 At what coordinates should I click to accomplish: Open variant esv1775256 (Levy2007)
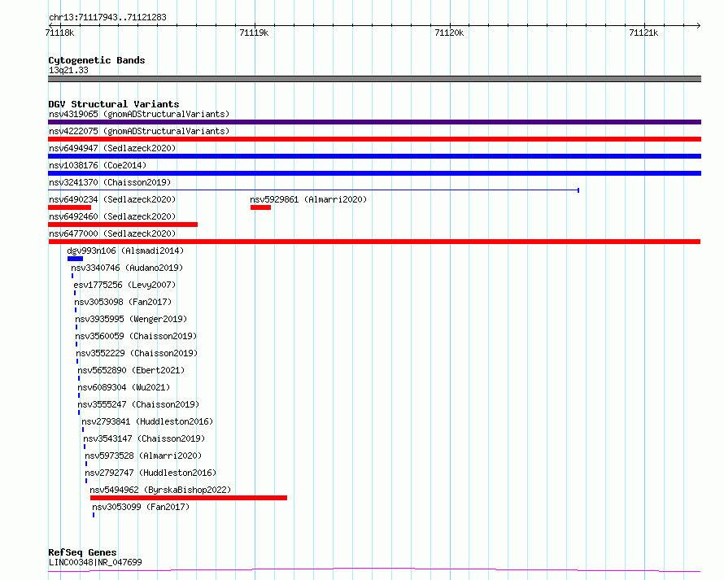tap(124, 285)
